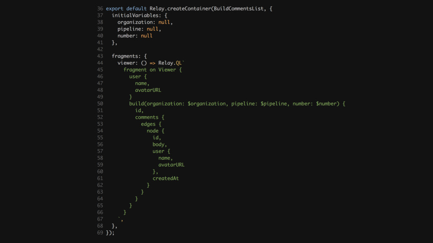This screenshot has height=243, width=433.
Task: Click the closing '},' on line 60
Action: tap(155, 172)
